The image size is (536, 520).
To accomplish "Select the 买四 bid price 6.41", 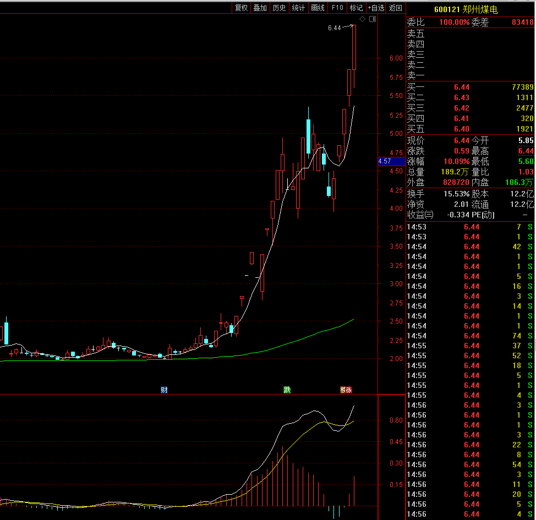I will 462,119.
